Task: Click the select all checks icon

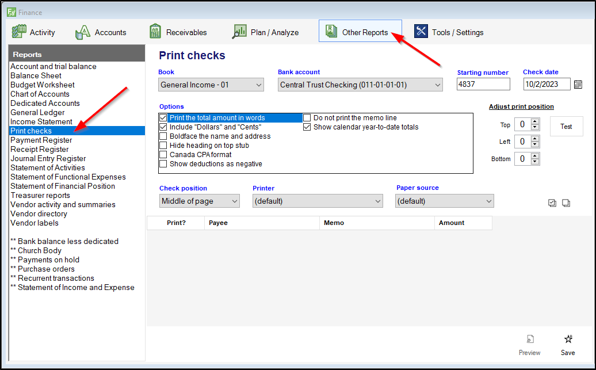Action: [552, 203]
